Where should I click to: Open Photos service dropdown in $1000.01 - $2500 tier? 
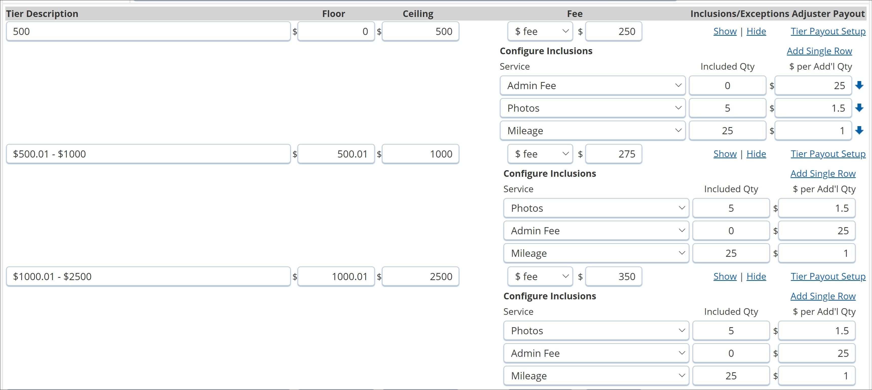point(596,330)
